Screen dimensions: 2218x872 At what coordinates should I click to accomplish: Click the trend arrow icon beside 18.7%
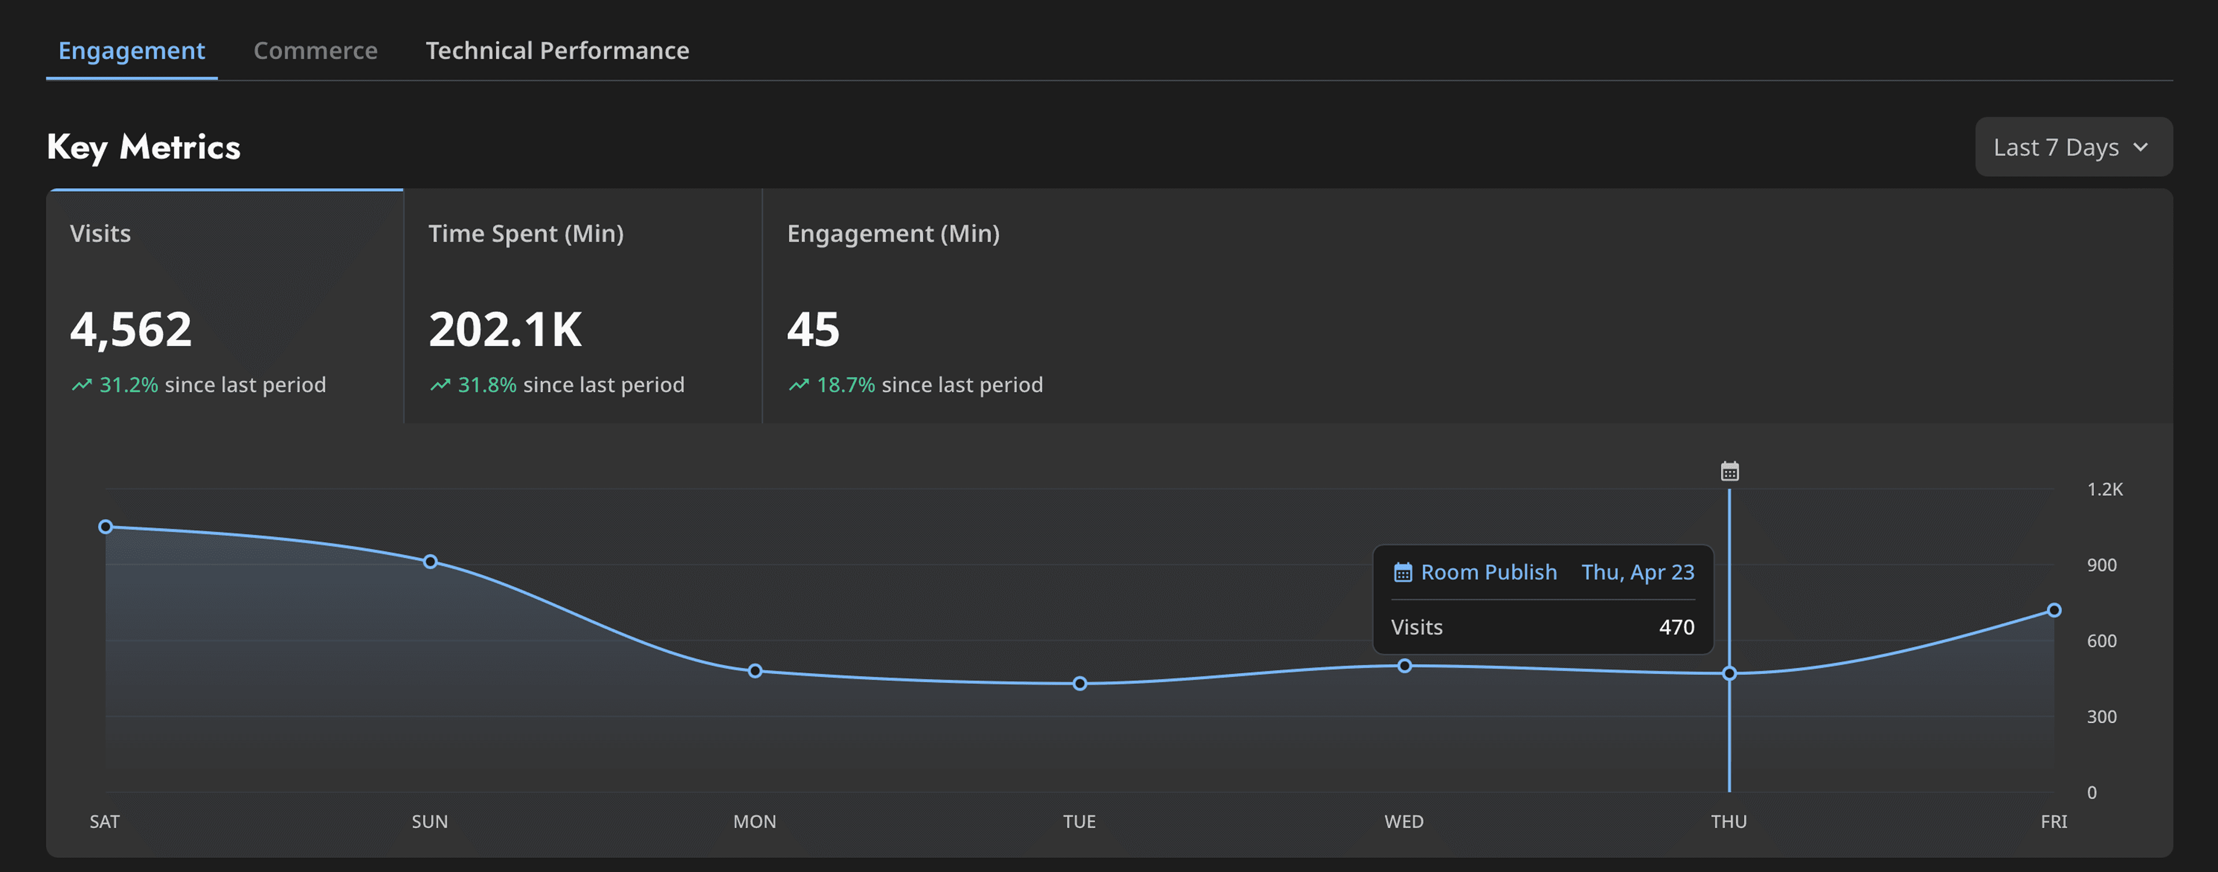tap(799, 385)
